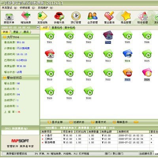Open 会员管理 members icon
This screenshot has width=158, height=158.
tap(92, 18)
